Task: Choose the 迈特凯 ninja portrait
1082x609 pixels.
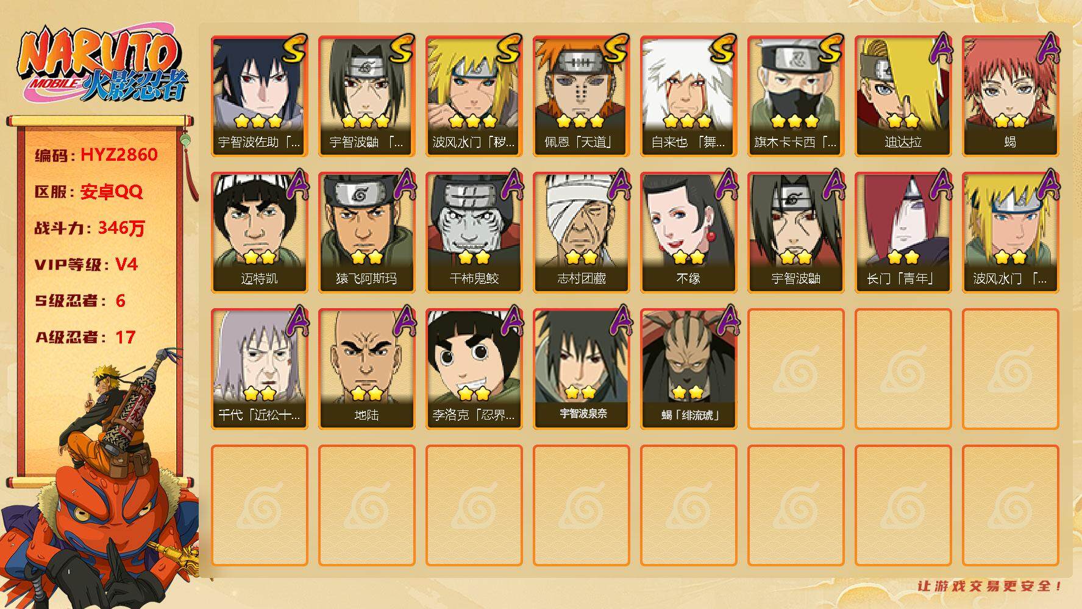Action: point(259,233)
